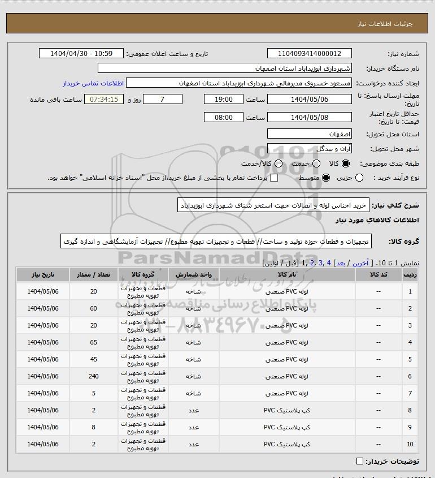The width and height of the screenshot is (435, 478).
Task: Click the شماره نیاز number field
Action: click(309, 53)
